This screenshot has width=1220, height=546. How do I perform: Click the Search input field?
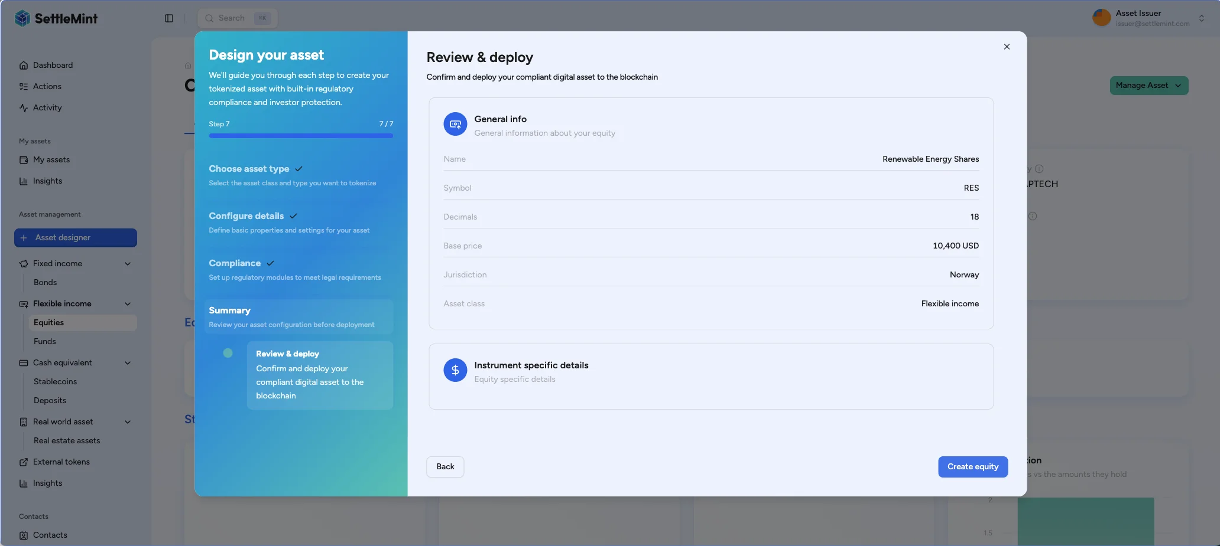[x=232, y=18]
